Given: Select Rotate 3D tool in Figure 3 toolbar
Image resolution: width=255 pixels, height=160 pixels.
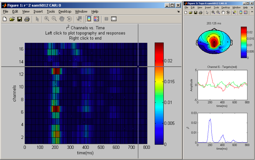Looking at the screenshot, I should [x=228, y=13].
